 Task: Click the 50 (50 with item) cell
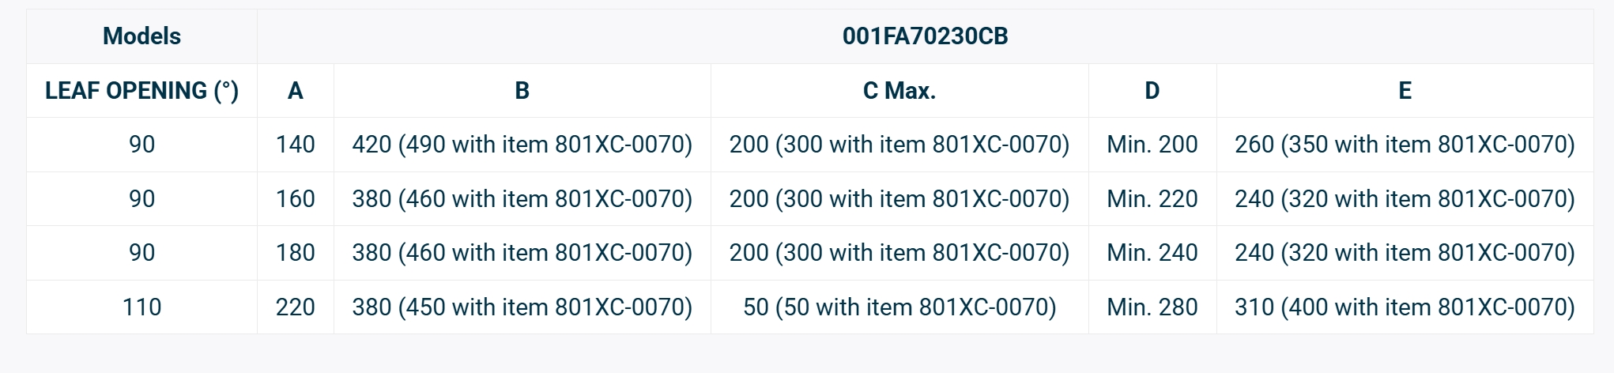[899, 307]
